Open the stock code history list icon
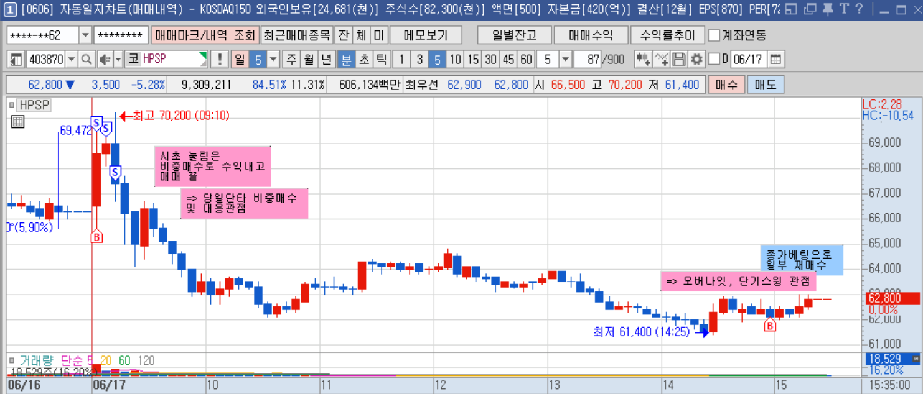Screen dimensions: 923x394 17,60
